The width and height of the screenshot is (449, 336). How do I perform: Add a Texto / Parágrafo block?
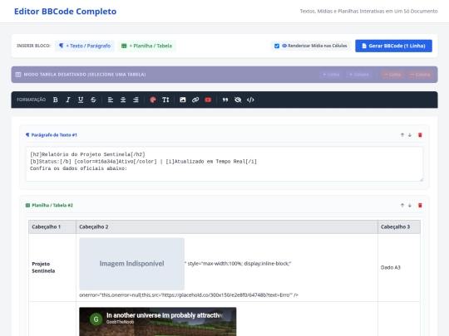pos(85,46)
